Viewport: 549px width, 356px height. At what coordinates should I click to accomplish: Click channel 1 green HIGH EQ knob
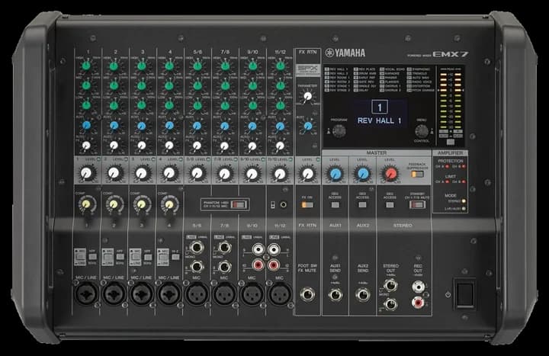[x=85, y=66]
